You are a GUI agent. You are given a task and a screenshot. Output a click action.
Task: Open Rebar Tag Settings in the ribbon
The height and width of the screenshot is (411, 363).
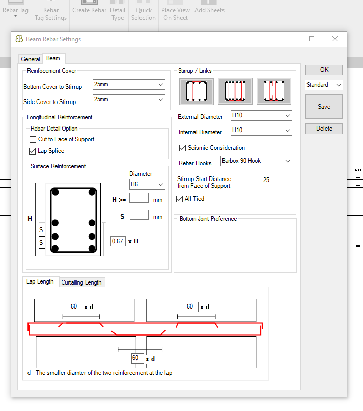click(x=50, y=14)
